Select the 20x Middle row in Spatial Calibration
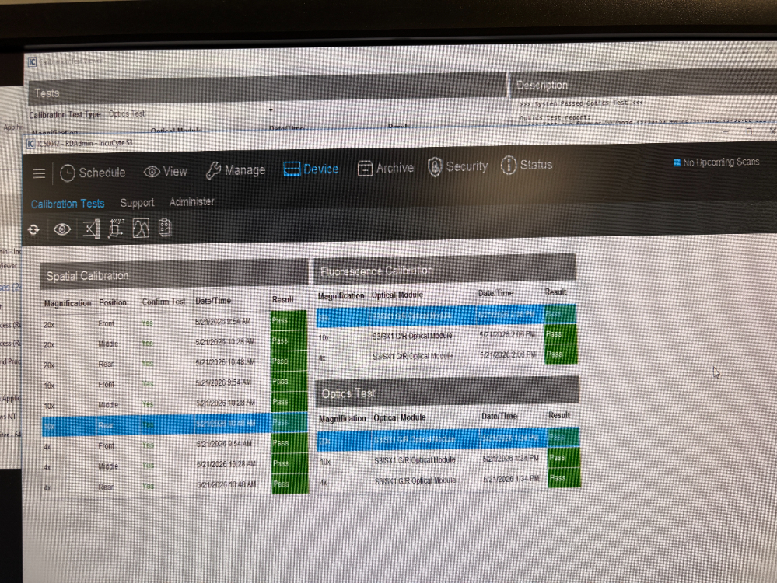Image resolution: width=777 pixels, height=583 pixels. 174,343
